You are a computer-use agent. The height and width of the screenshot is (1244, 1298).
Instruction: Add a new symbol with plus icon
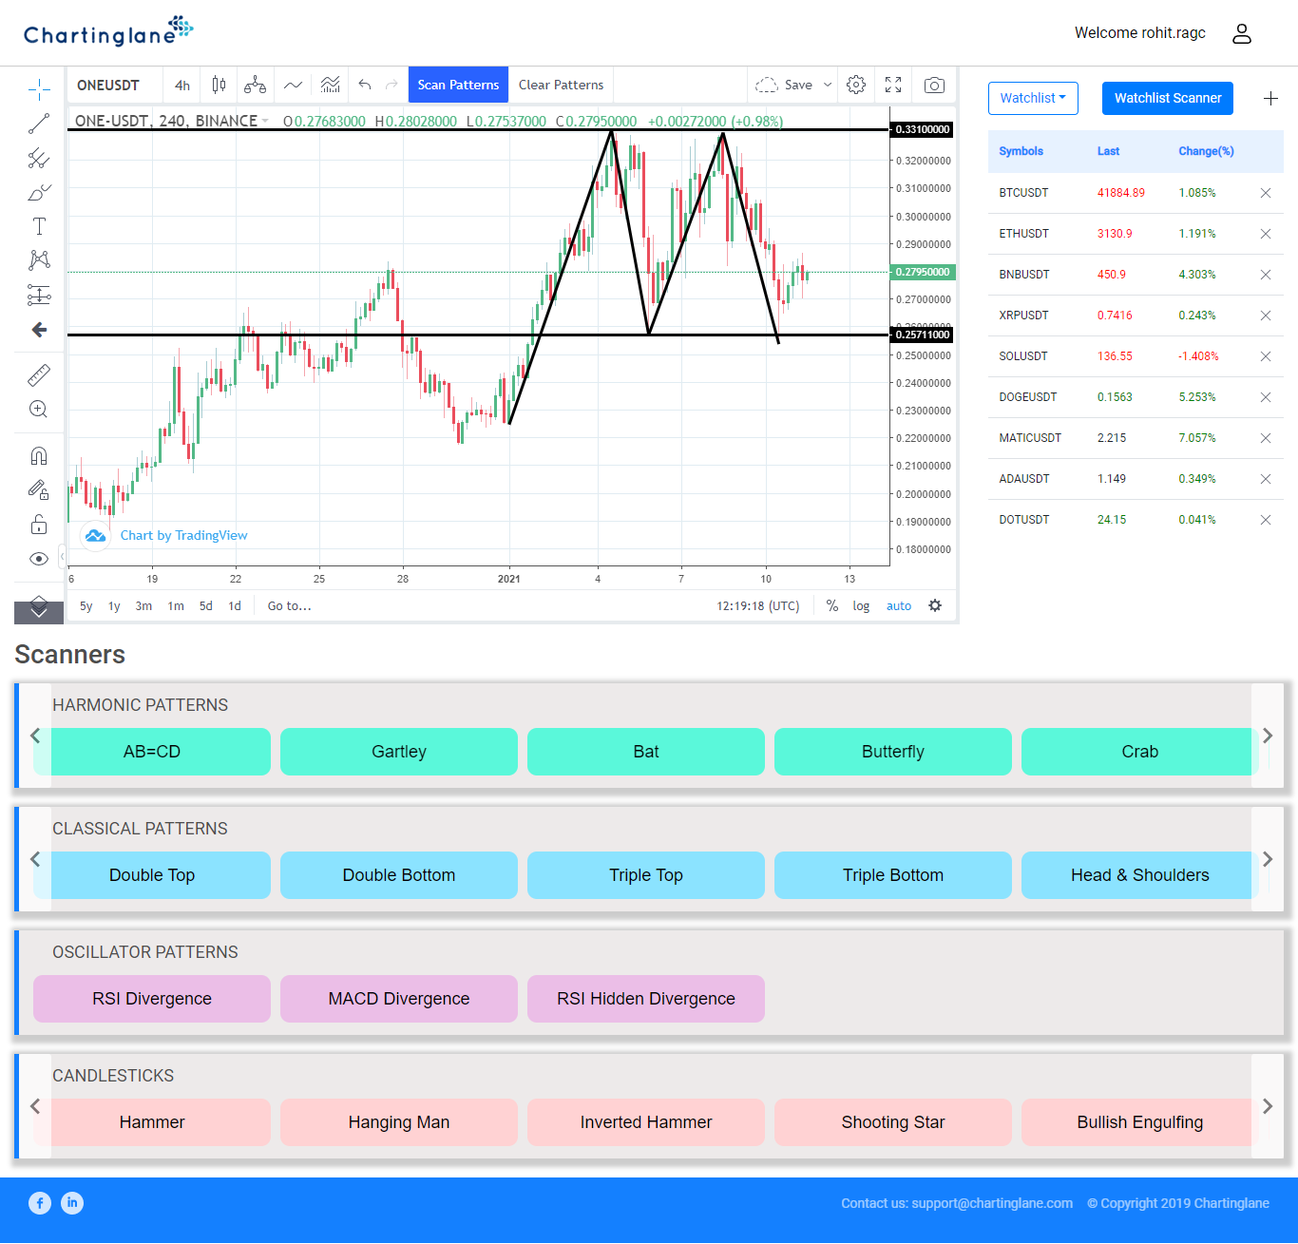tap(1270, 98)
